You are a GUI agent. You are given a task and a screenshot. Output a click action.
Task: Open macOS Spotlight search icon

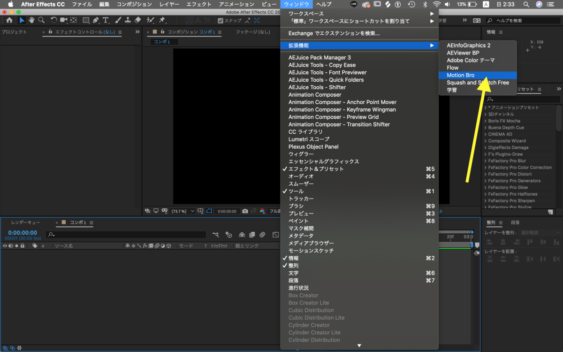[x=525, y=4]
